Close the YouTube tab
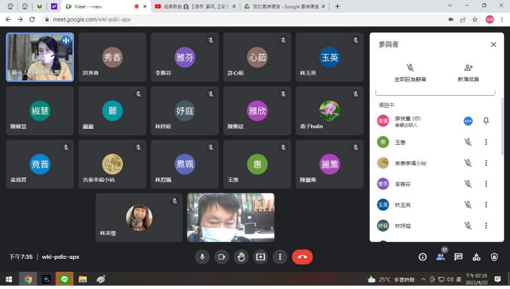This screenshot has height=289, width=510. [234, 6]
